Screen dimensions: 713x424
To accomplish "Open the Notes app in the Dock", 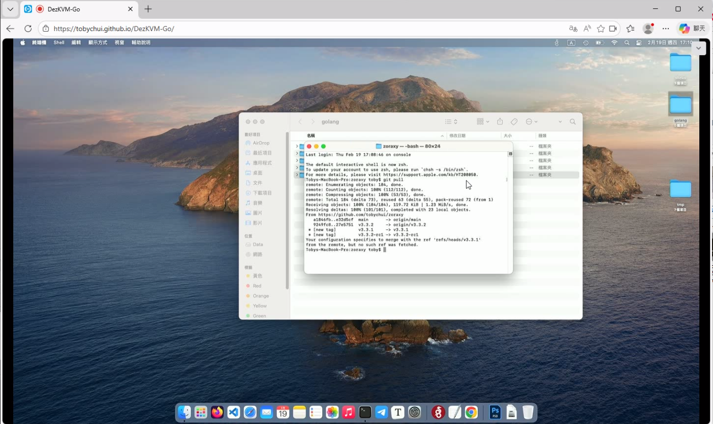I will click(x=299, y=413).
